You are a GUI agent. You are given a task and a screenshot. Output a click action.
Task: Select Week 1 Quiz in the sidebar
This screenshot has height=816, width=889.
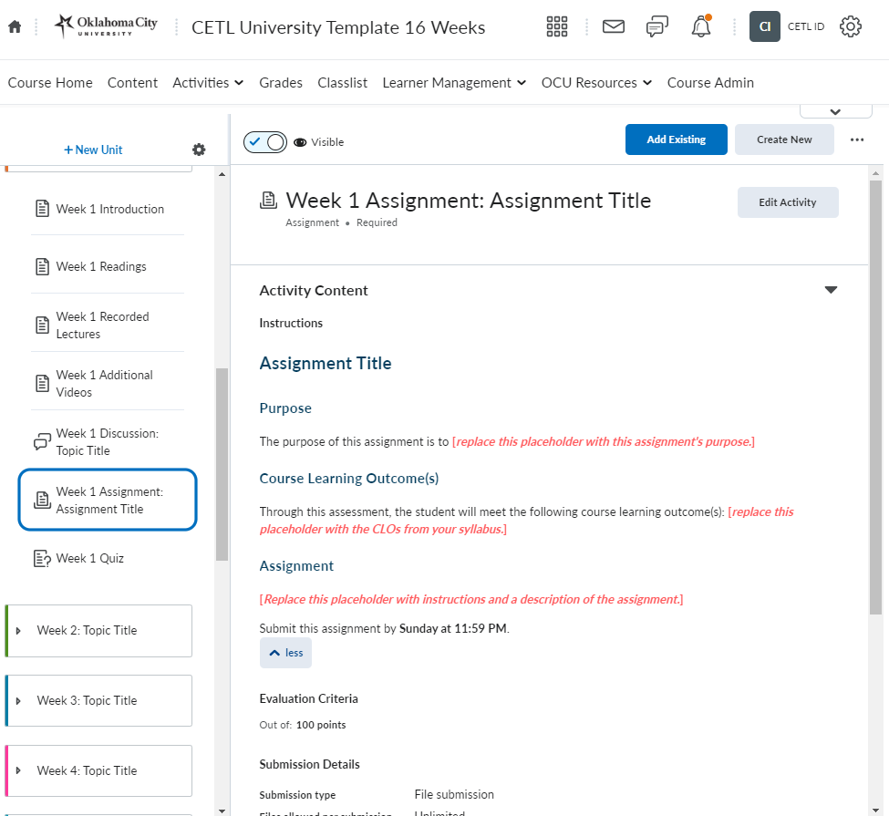(89, 558)
